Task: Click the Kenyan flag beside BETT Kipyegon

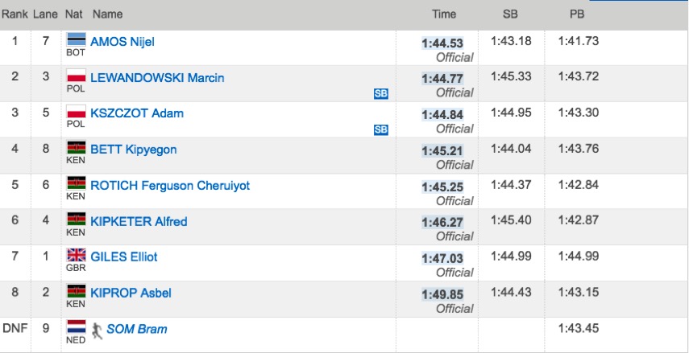Action: coord(76,147)
